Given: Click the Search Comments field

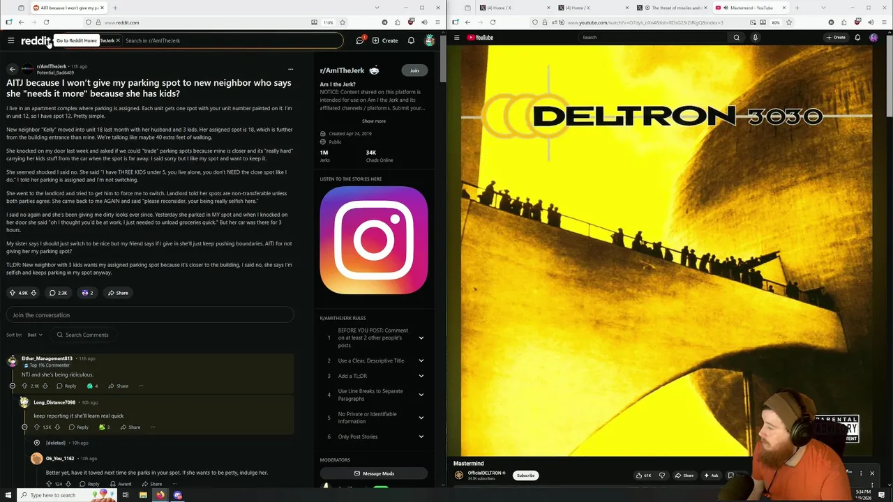Looking at the screenshot, I should click(85, 335).
